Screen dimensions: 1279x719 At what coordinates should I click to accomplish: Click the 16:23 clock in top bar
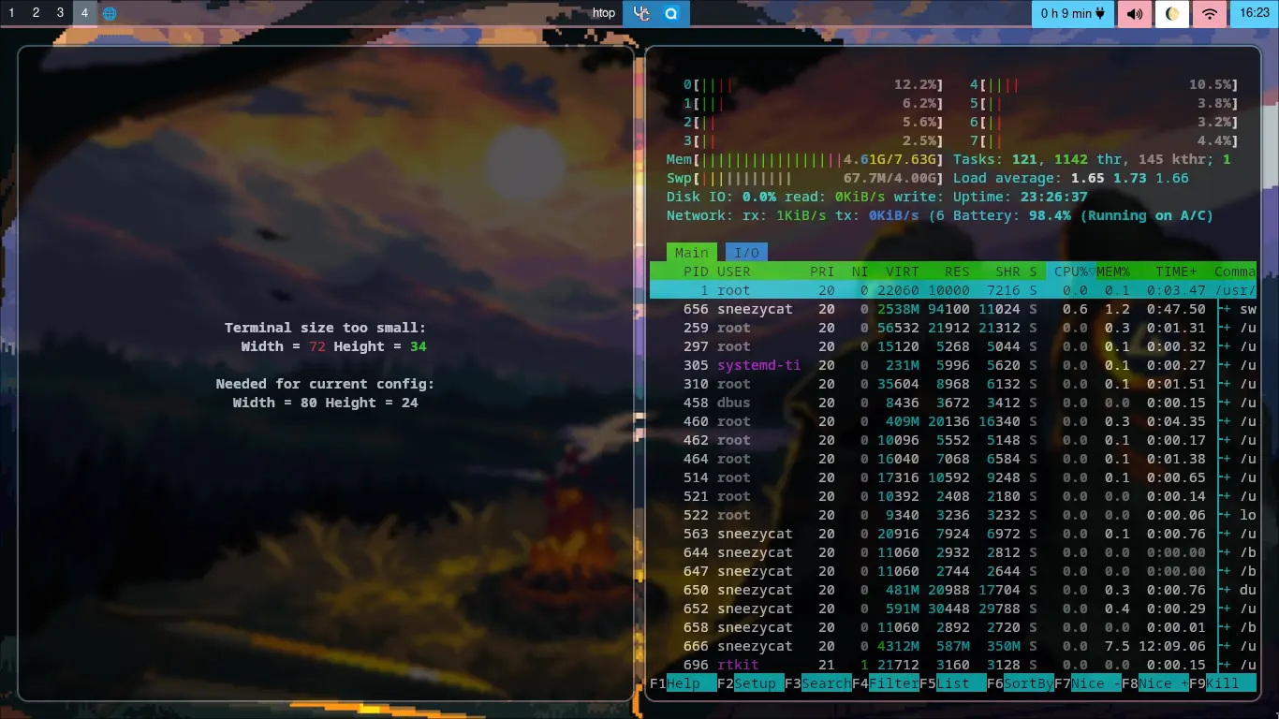[1255, 13]
